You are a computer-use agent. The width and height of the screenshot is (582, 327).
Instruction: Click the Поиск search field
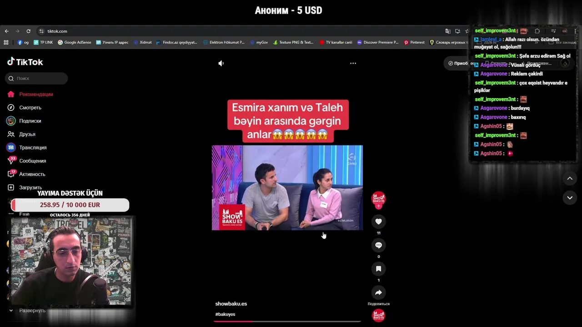tap(36, 79)
